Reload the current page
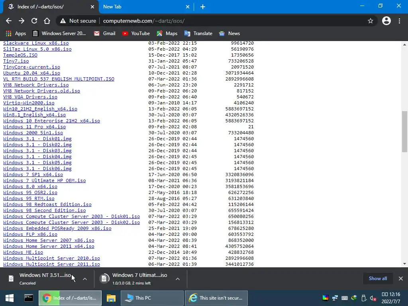408x306 pixels. tap(34, 21)
